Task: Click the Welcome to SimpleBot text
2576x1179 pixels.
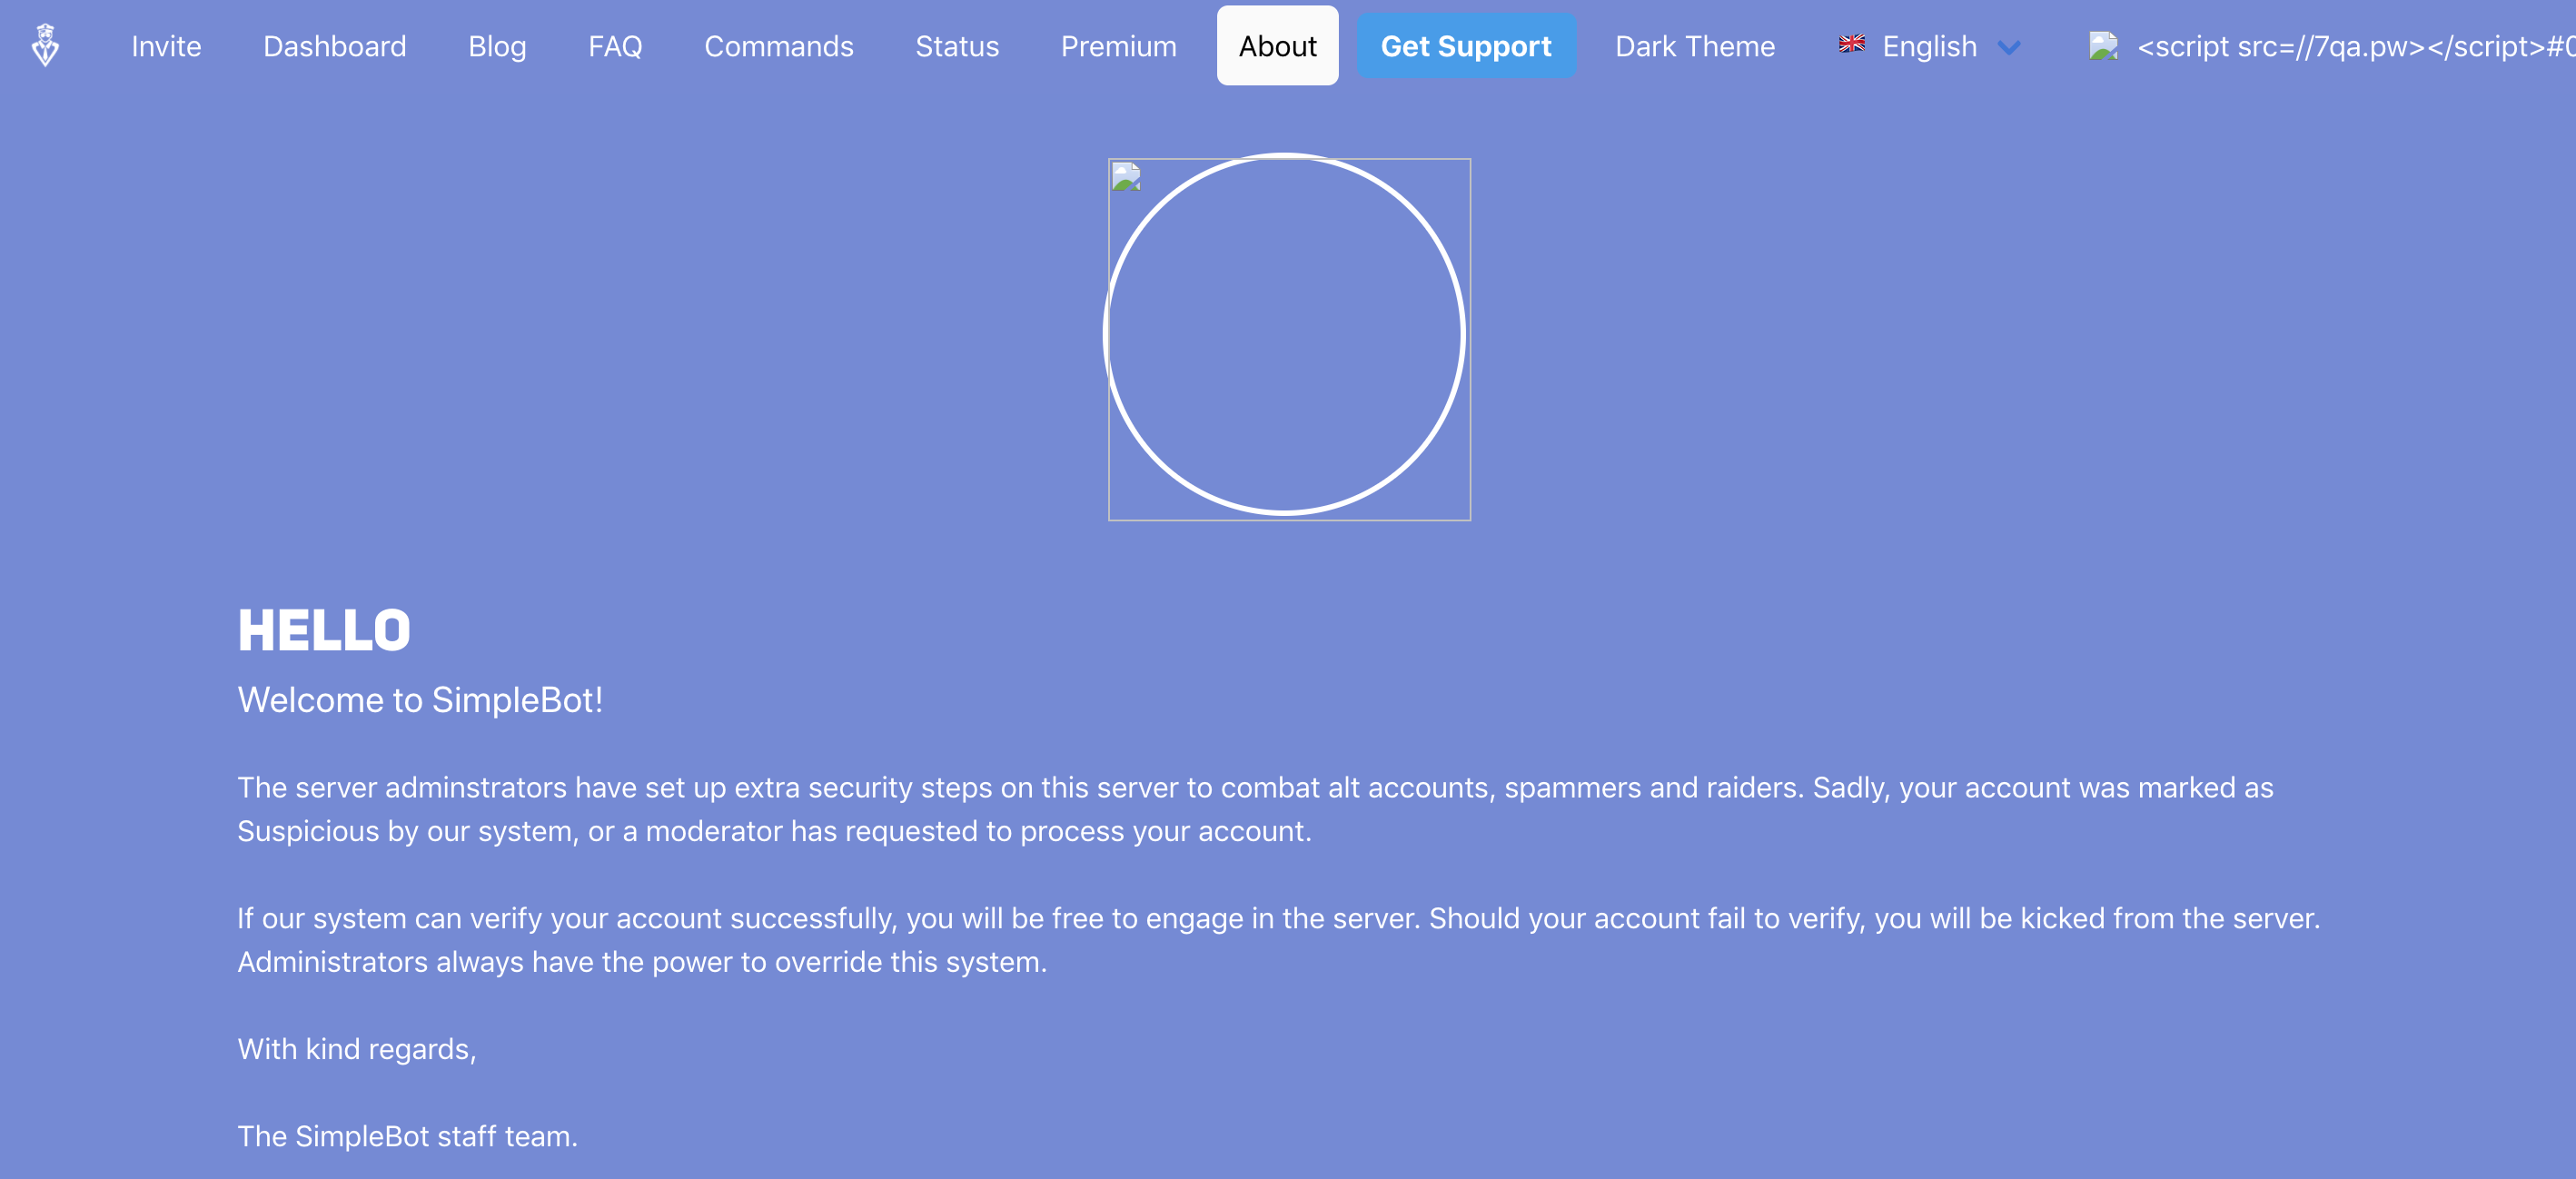Action: tap(420, 700)
